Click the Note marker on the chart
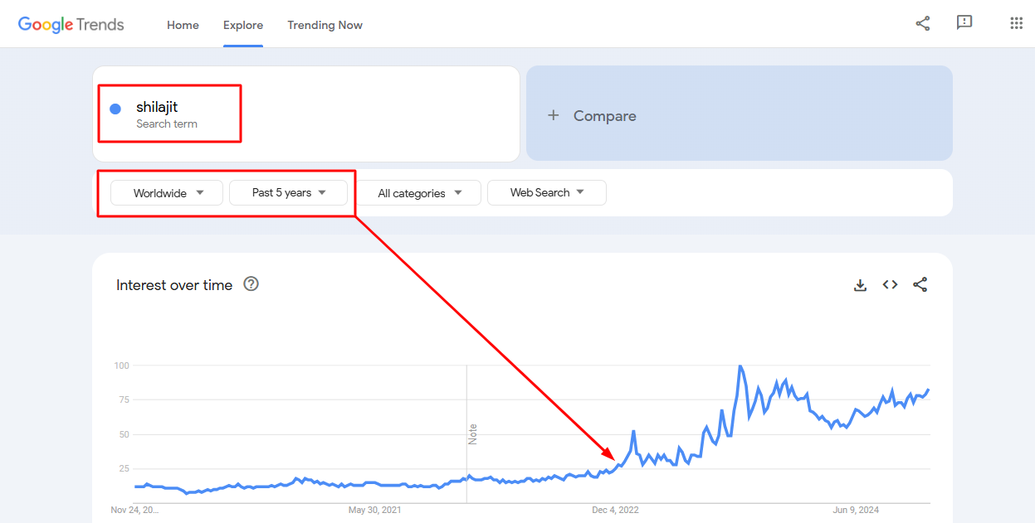 pyautogui.click(x=472, y=433)
